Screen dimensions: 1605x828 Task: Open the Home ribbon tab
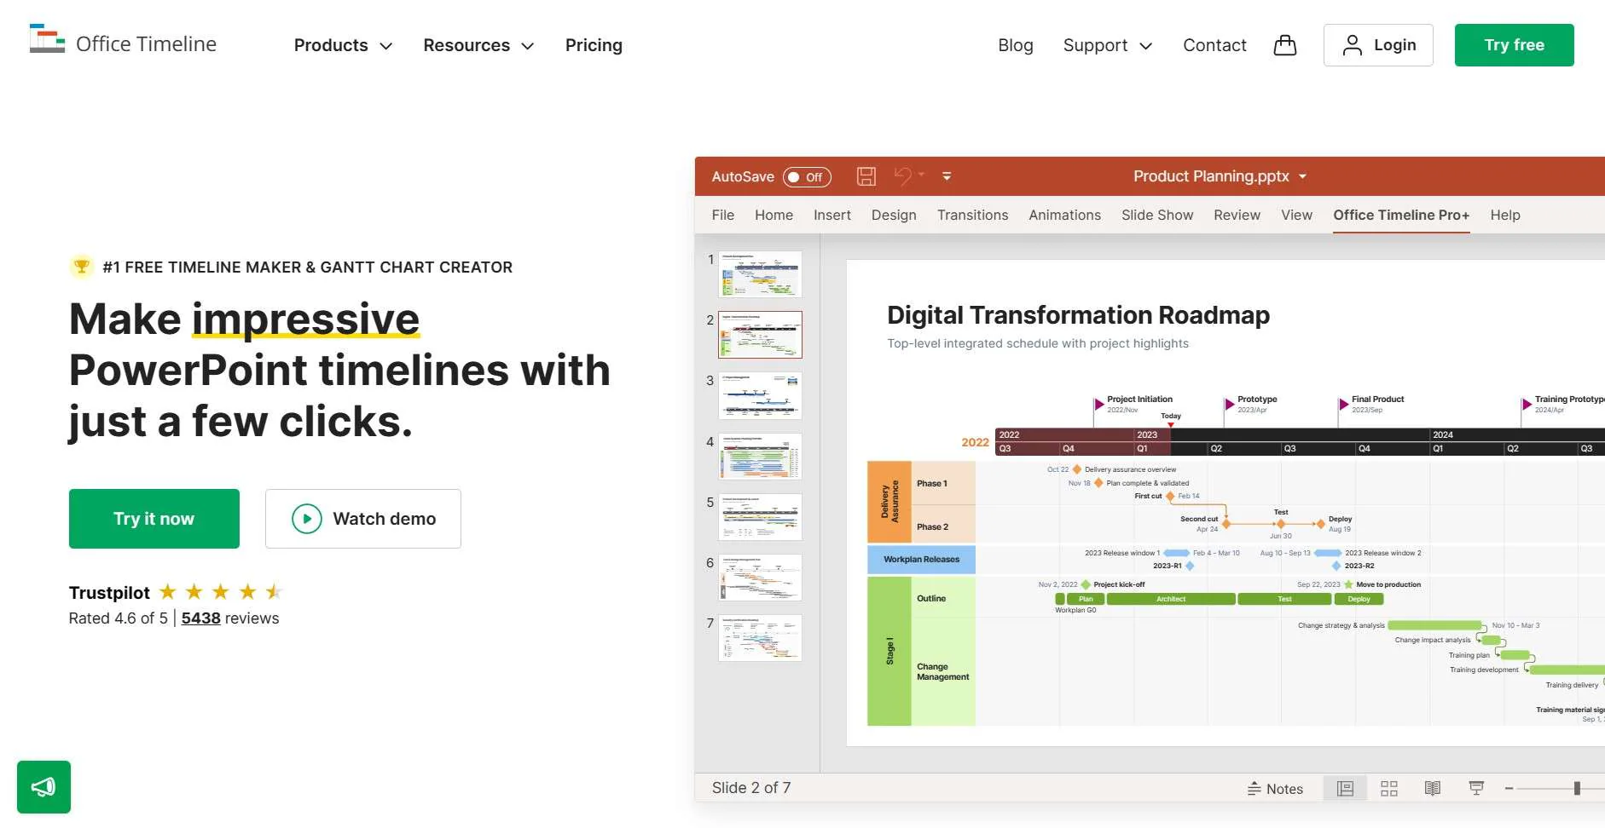(774, 215)
